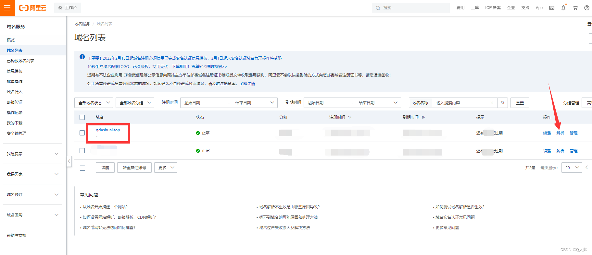Sort by 注册时间 column arrows
Image resolution: width=592 pixels, height=255 pixels.
(350, 117)
